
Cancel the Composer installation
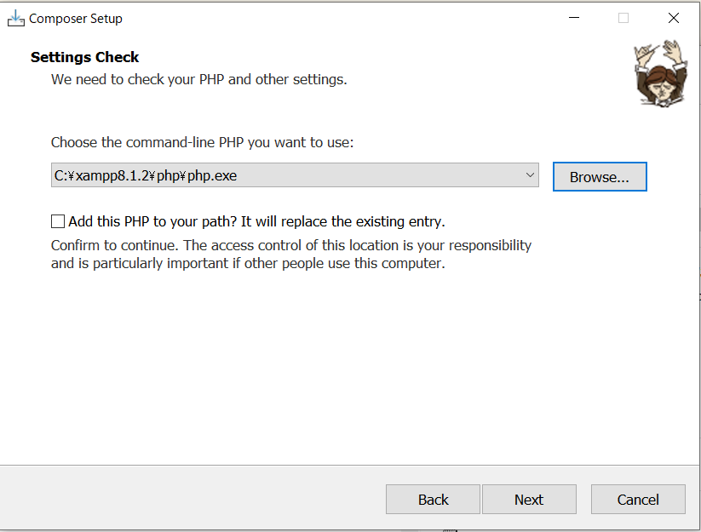[x=637, y=500]
